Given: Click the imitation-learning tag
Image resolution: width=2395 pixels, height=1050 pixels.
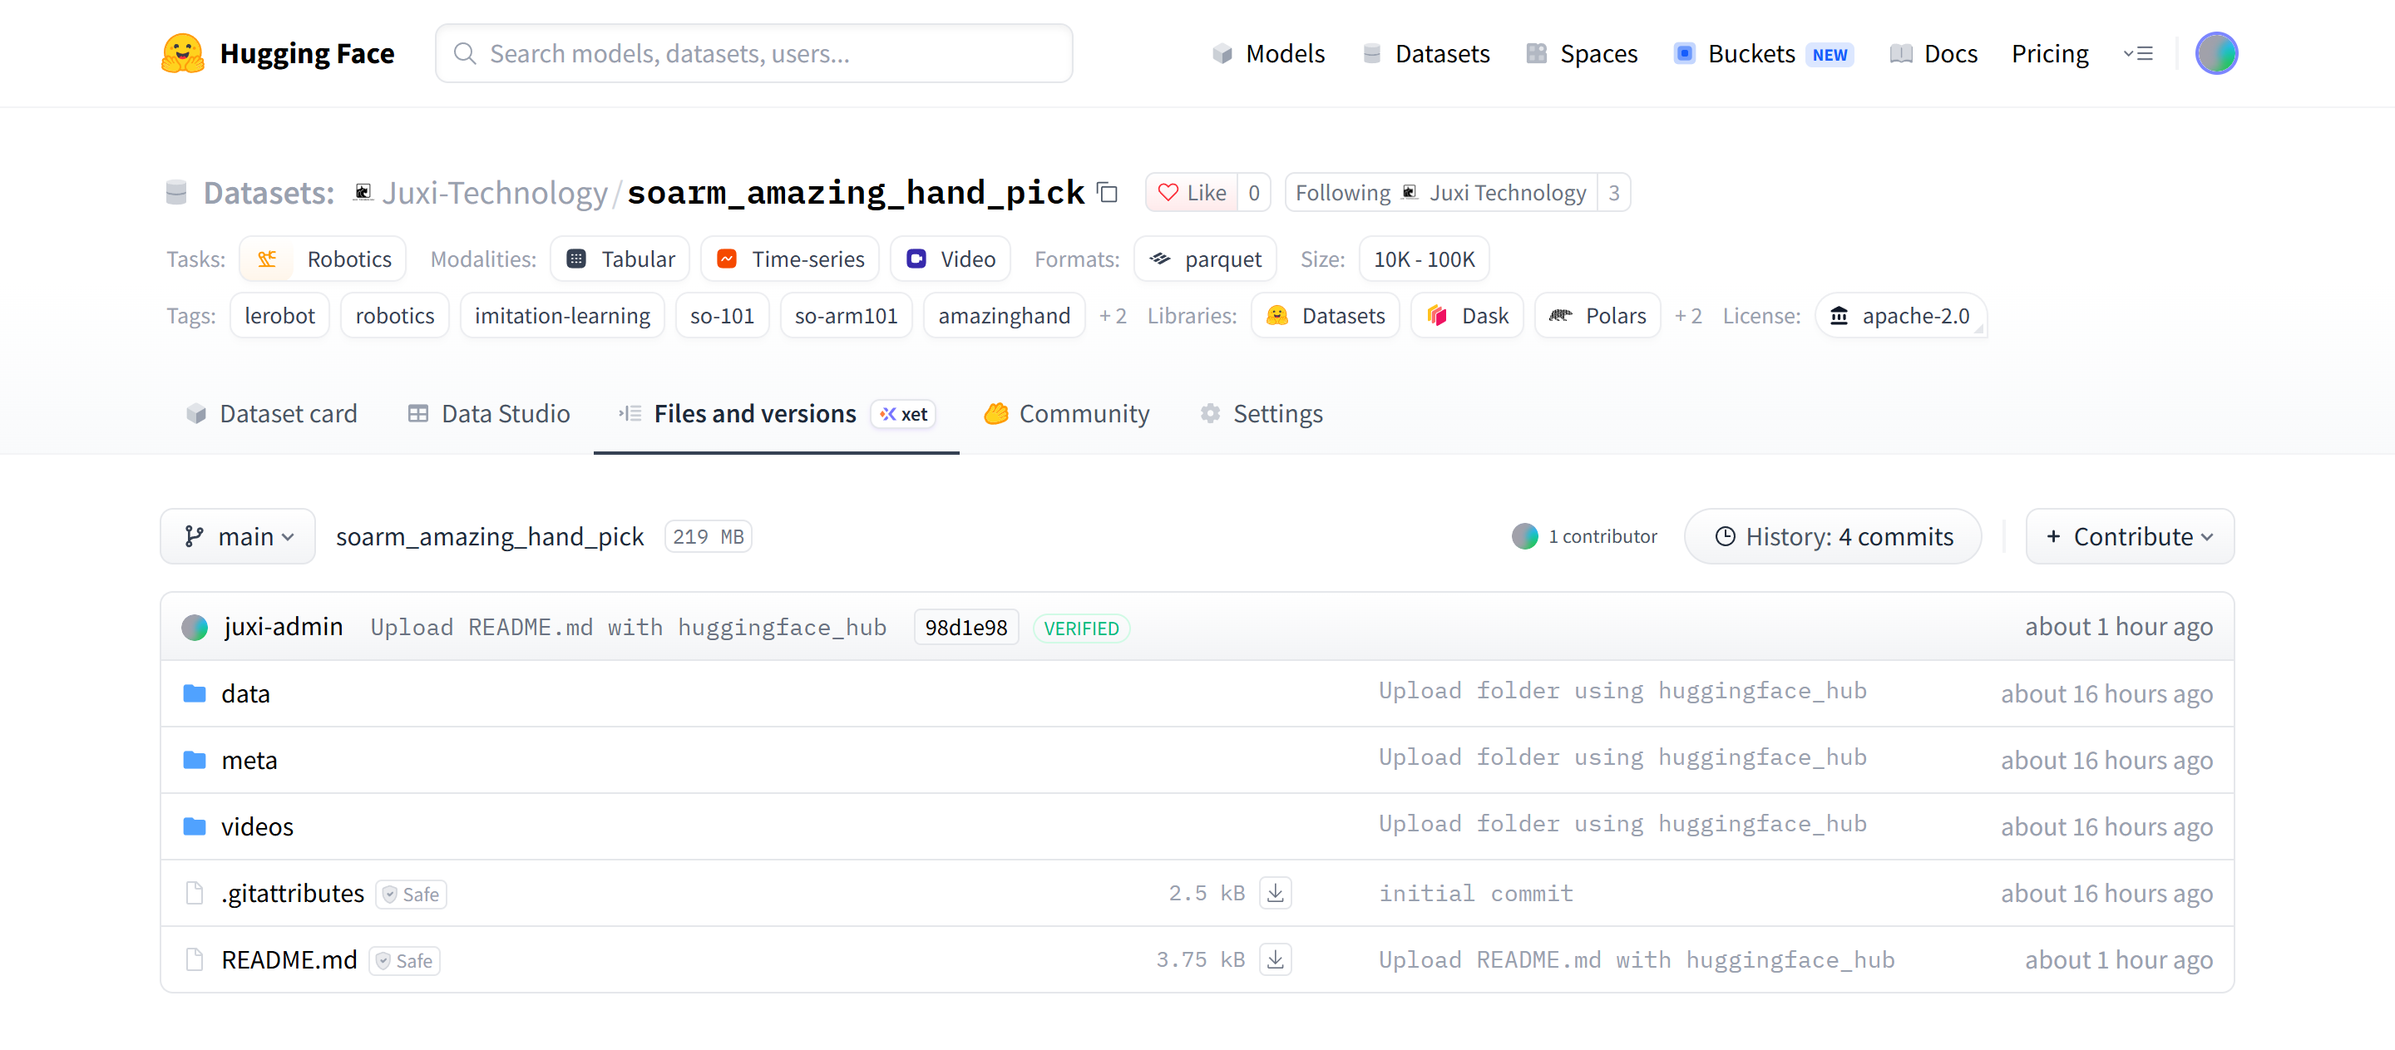Looking at the screenshot, I should 562,315.
